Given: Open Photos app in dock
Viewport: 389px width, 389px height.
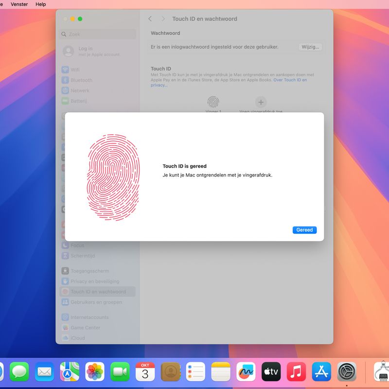Looking at the screenshot, I should click(x=95, y=372).
